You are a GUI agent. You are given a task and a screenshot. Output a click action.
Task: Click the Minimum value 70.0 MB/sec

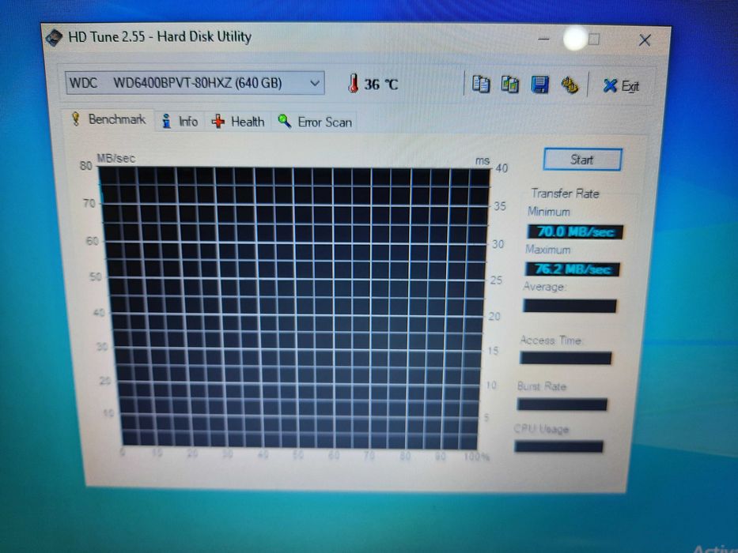click(x=575, y=231)
